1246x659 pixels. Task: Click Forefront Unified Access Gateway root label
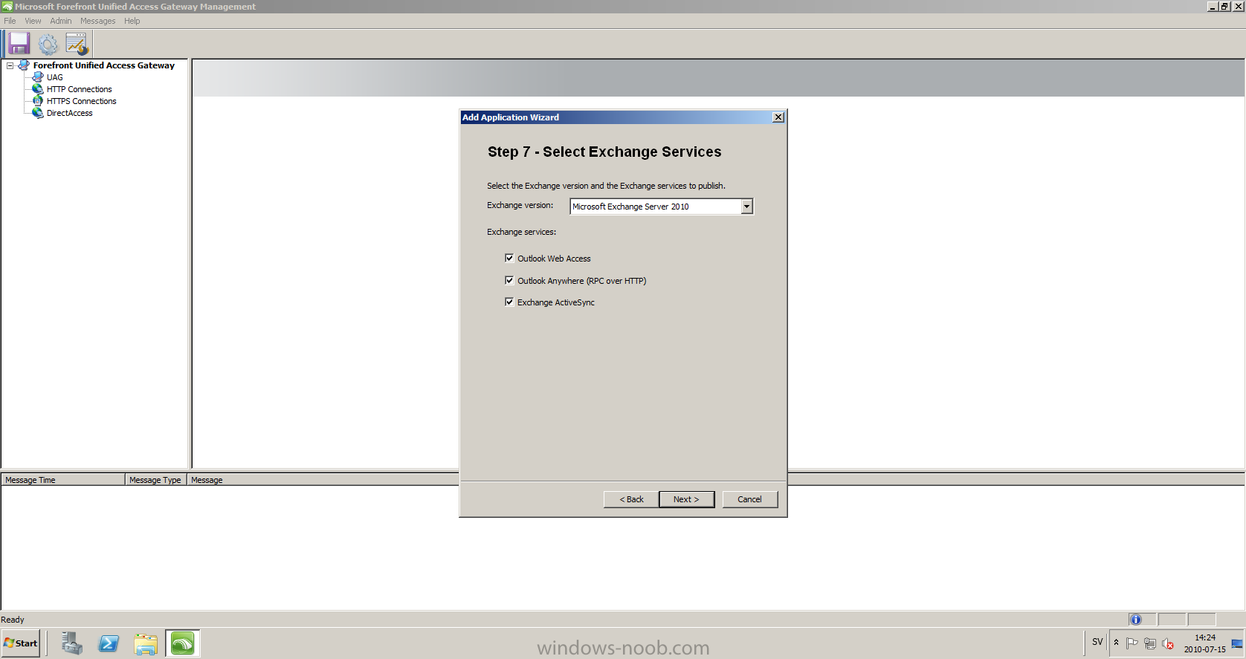click(104, 65)
